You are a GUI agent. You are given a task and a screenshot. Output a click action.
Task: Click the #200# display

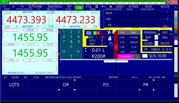click(x=98, y=56)
